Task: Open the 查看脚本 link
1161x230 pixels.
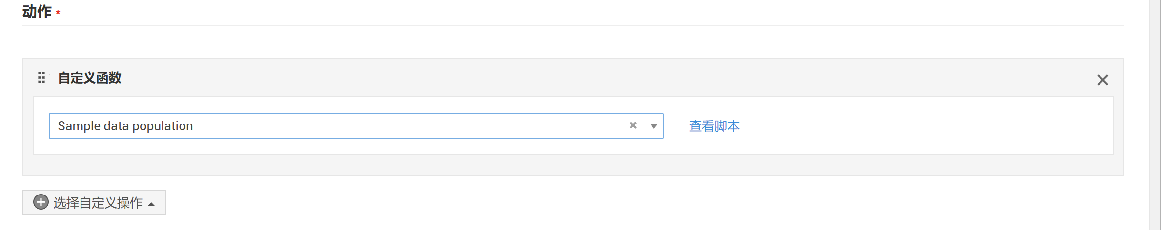Action: coord(714,126)
